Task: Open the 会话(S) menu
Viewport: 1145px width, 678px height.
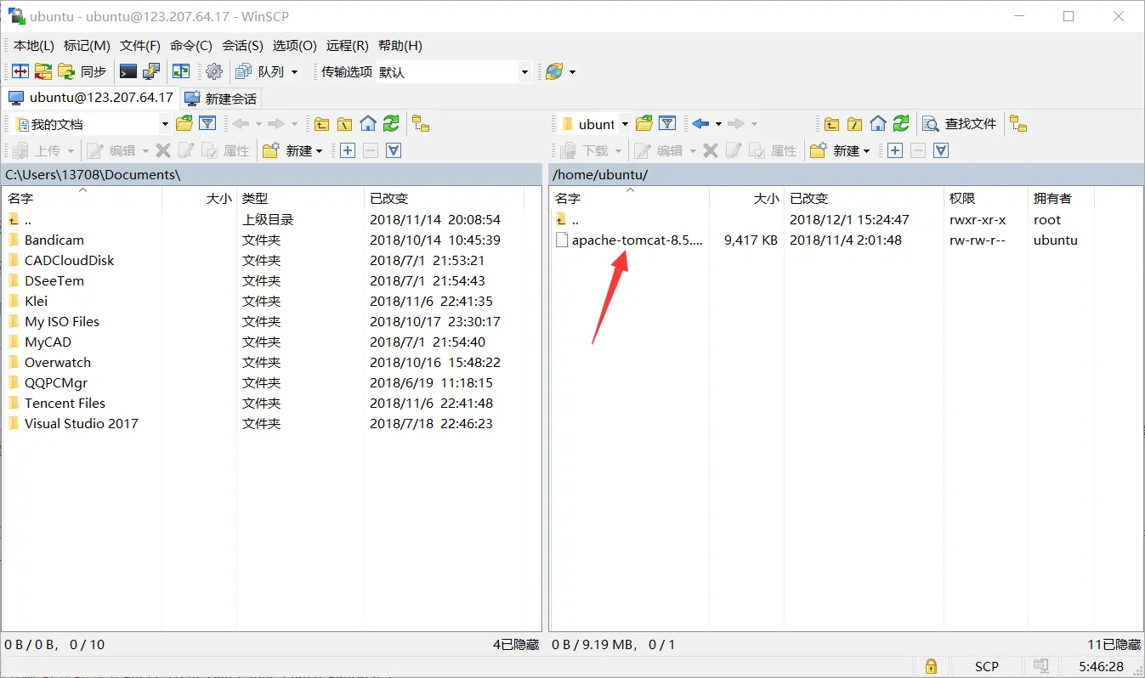Action: tap(242, 46)
